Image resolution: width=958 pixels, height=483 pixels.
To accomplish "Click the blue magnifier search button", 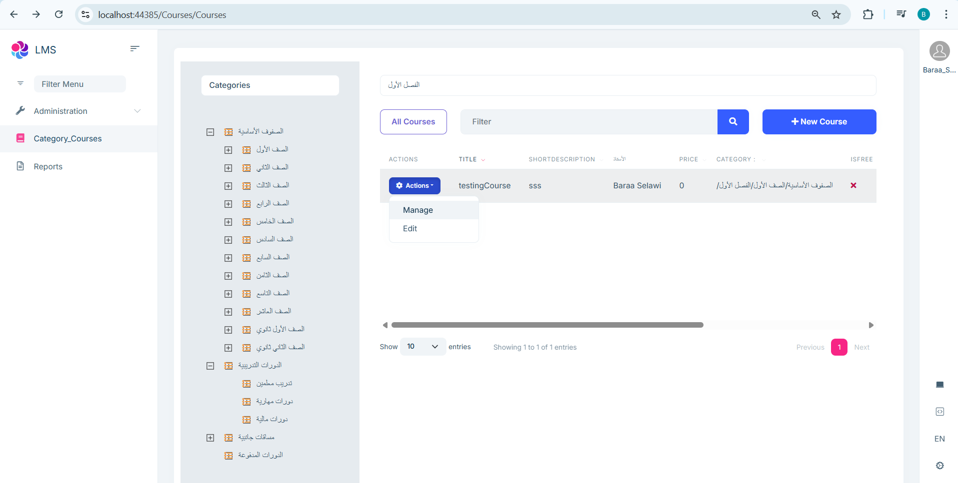I will [x=733, y=122].
